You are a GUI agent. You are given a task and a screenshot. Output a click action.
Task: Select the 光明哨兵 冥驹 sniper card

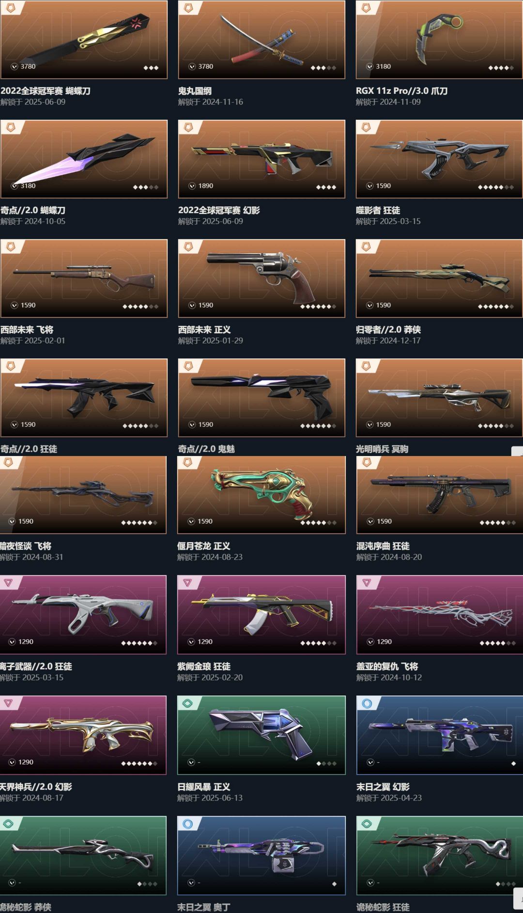coord(439,398)
